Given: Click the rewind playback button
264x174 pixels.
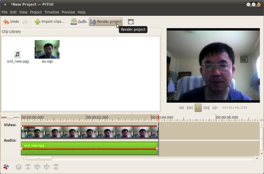Looking at the screenshot, I should [x=181, y=107].
